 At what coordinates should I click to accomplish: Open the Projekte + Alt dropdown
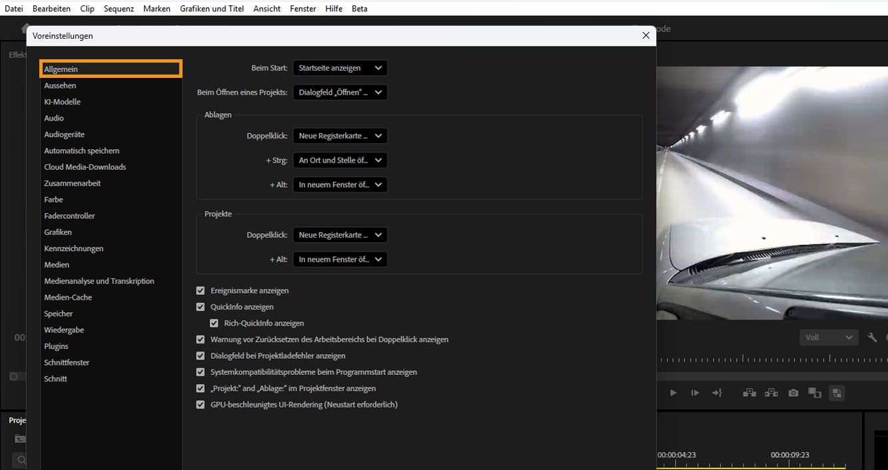pos(340,260)
